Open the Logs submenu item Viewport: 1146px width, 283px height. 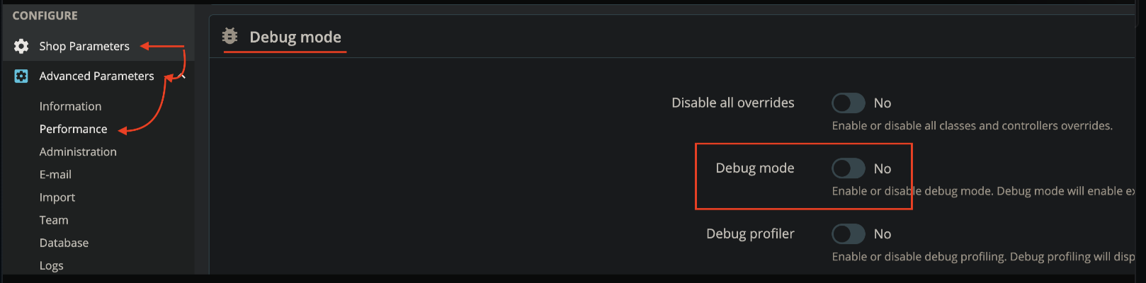point(51,265)
